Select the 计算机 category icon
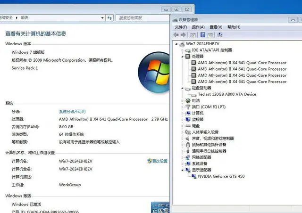 pyautogui.click(x=188, y=113)
